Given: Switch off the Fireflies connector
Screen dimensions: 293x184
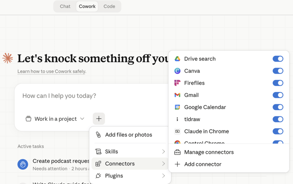Looking at the screenshot, I should coord(278,83).
